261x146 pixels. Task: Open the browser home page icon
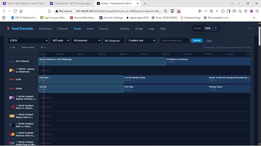click(x=21, y=11)
